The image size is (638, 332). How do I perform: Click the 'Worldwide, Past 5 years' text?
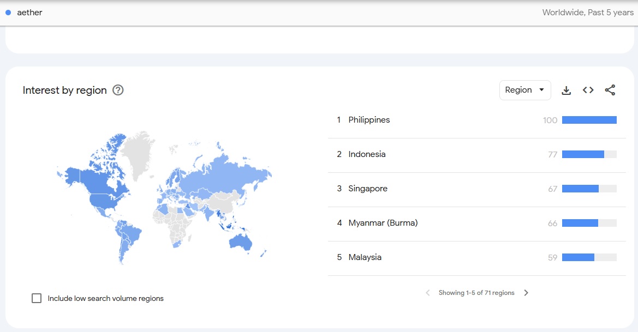point(588,13)
